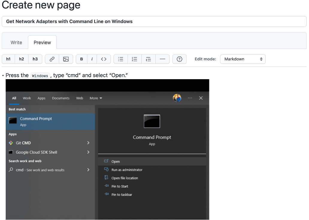This screenshot has height=220, width=309.
Task: Switch to the Write tab
Action: pos(16,42)
